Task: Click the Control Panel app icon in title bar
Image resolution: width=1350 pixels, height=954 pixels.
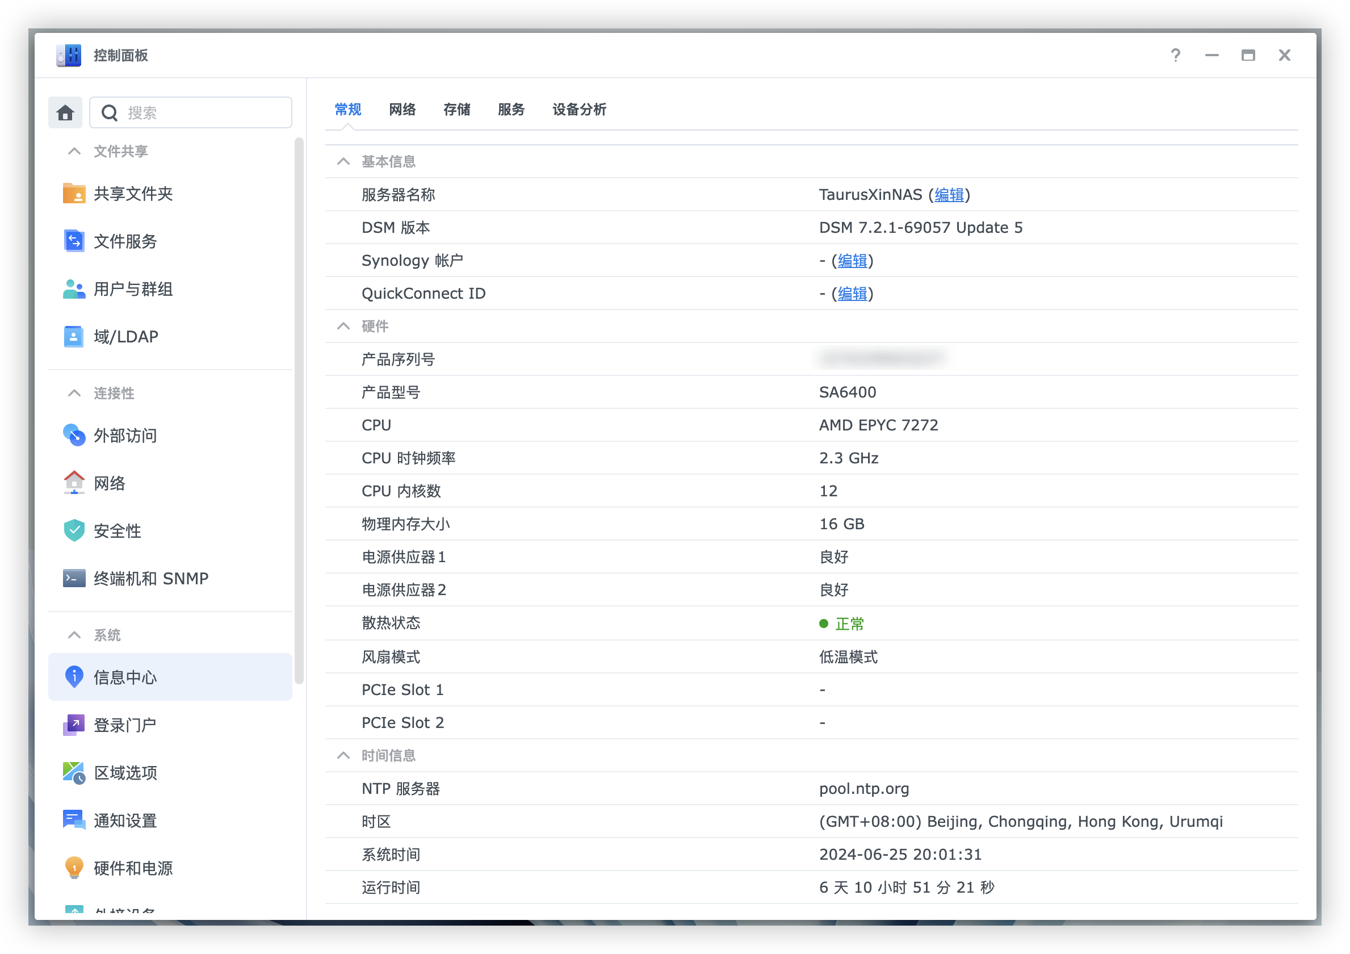Action: [69, 55]
